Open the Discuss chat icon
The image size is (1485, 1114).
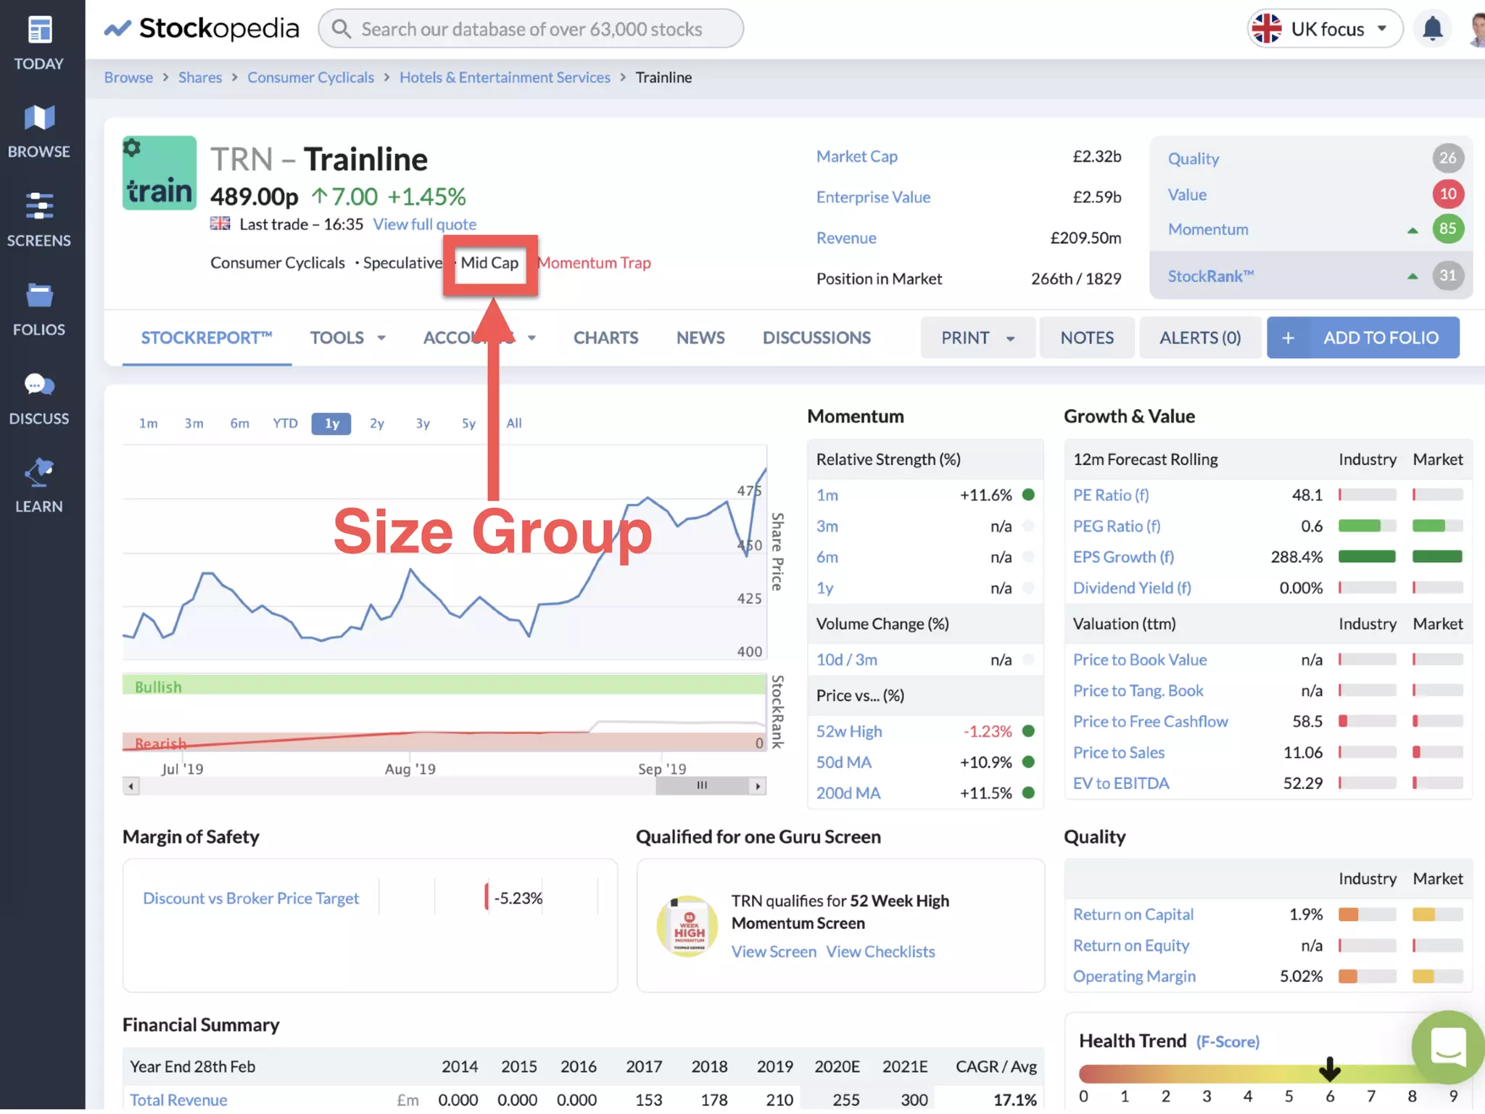tap(39, 384)
